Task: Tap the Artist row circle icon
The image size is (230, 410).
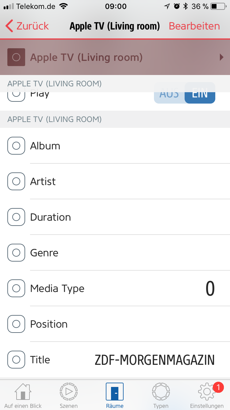Action: coord(16,181)
